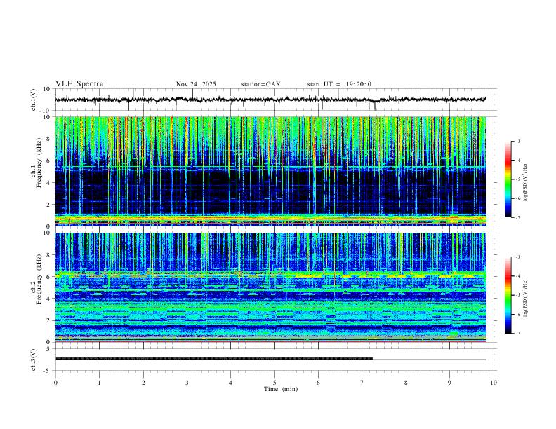Click the ch.3 voltage trace line
The height and width of the screenshot is (429, 556).
pyautogui.click(x=270, y=359)
